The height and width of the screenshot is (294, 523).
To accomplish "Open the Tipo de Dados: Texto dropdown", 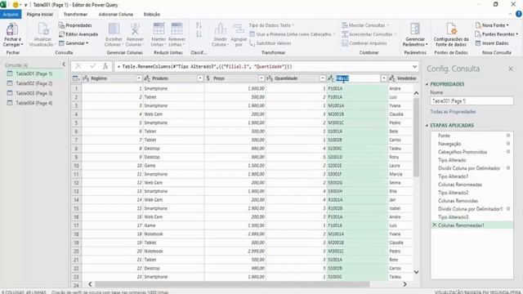I will [271, 25].
